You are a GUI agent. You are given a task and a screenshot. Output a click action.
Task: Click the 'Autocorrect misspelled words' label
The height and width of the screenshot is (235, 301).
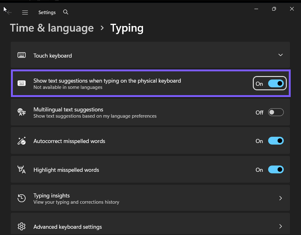pos(69,141)
